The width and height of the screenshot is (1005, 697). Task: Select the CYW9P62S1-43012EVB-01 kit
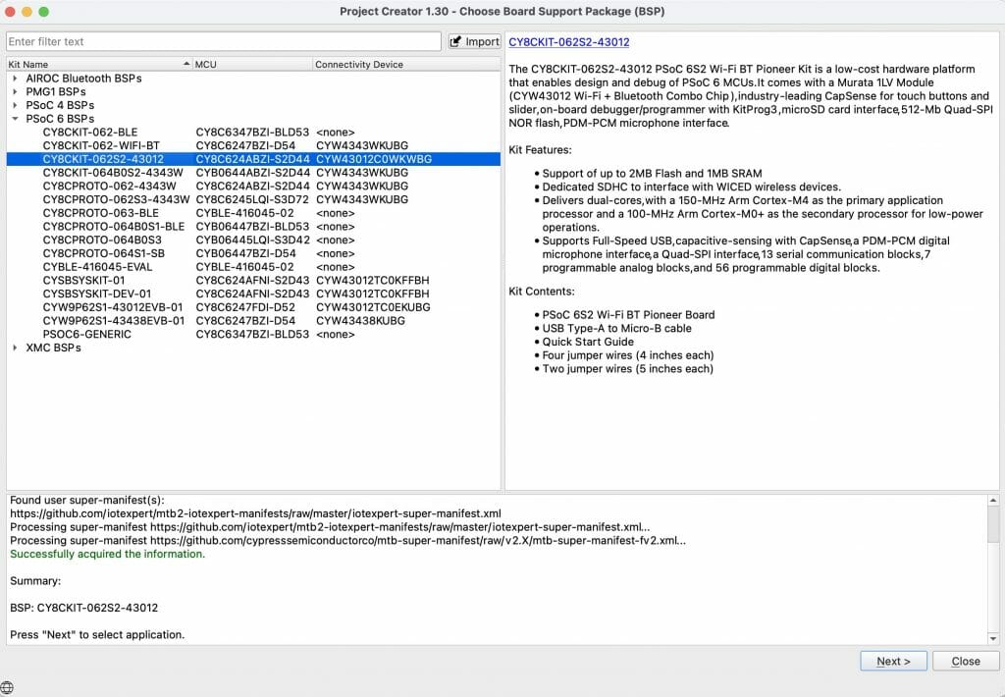tap(113, 307)
